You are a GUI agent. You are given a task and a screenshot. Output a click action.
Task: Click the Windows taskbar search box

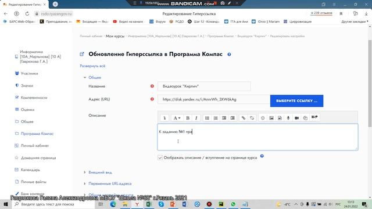click(53, 204)
